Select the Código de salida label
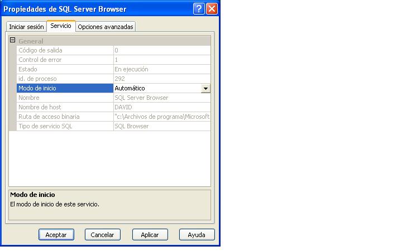This screenshot has width=402, height=251. click(40, 50)
